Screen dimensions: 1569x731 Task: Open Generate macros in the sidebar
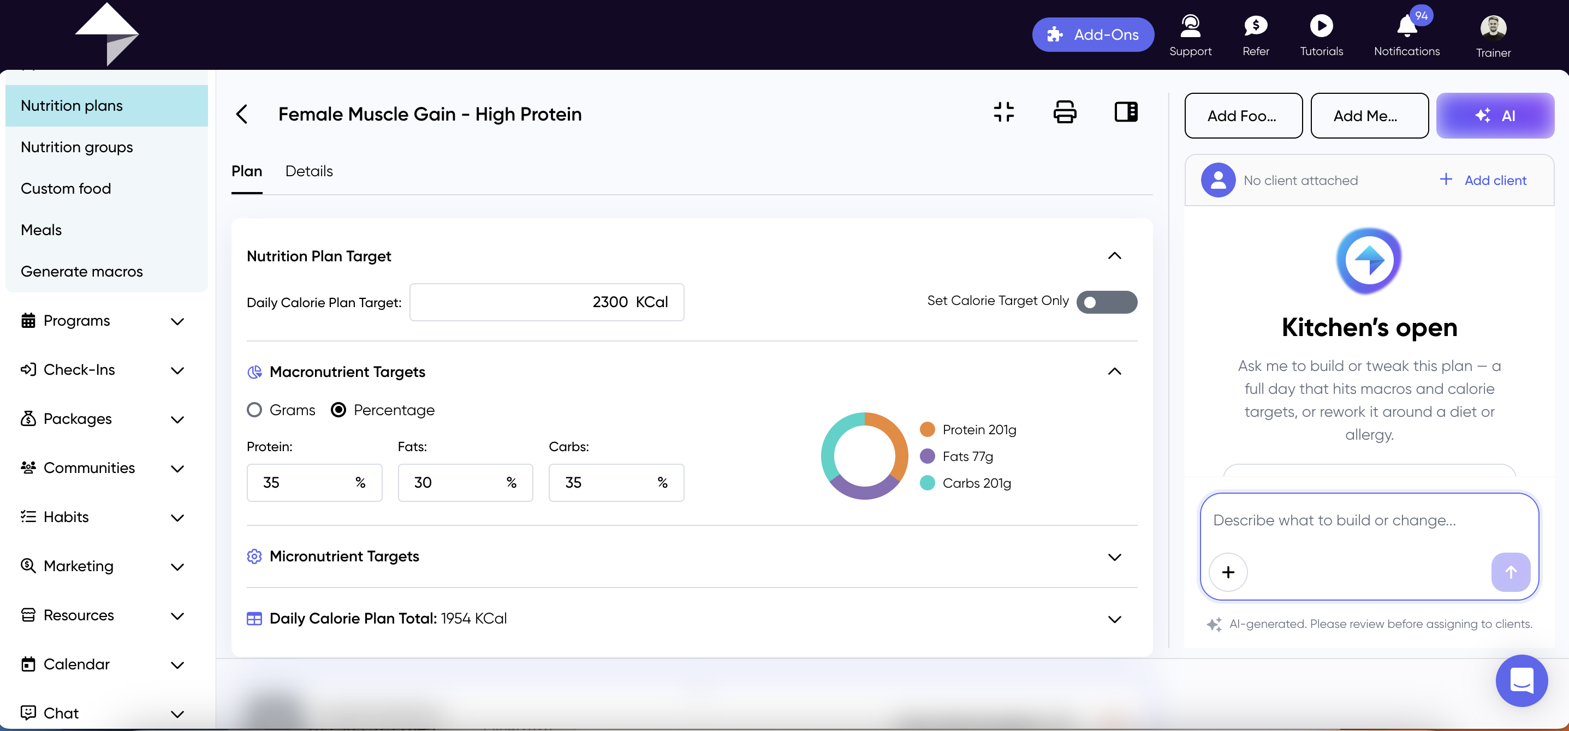[106, 272]
